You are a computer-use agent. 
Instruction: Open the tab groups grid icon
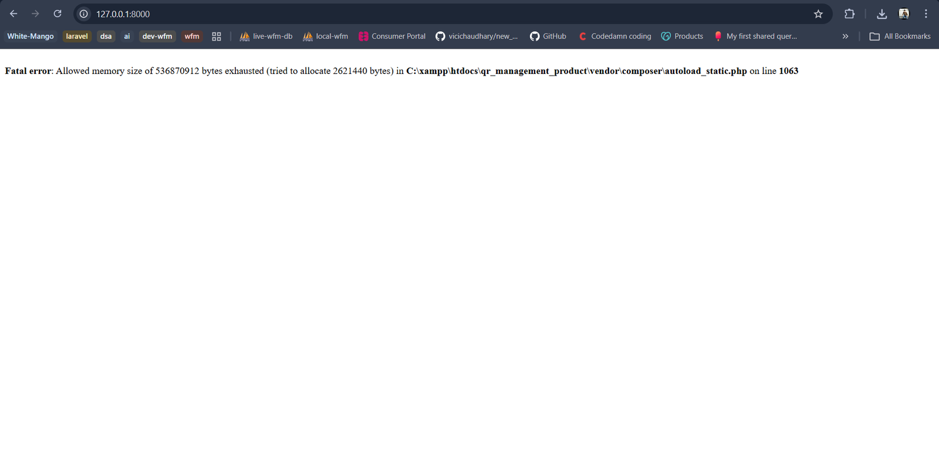point(217,36)
